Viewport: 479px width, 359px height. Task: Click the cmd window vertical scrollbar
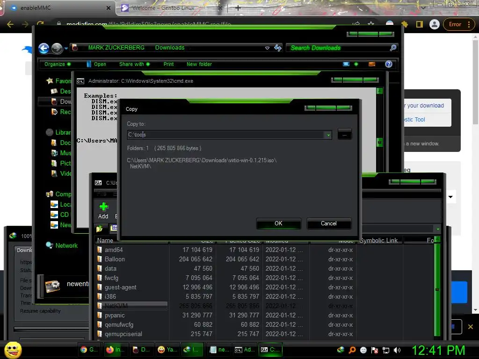[x=379, y=130]
